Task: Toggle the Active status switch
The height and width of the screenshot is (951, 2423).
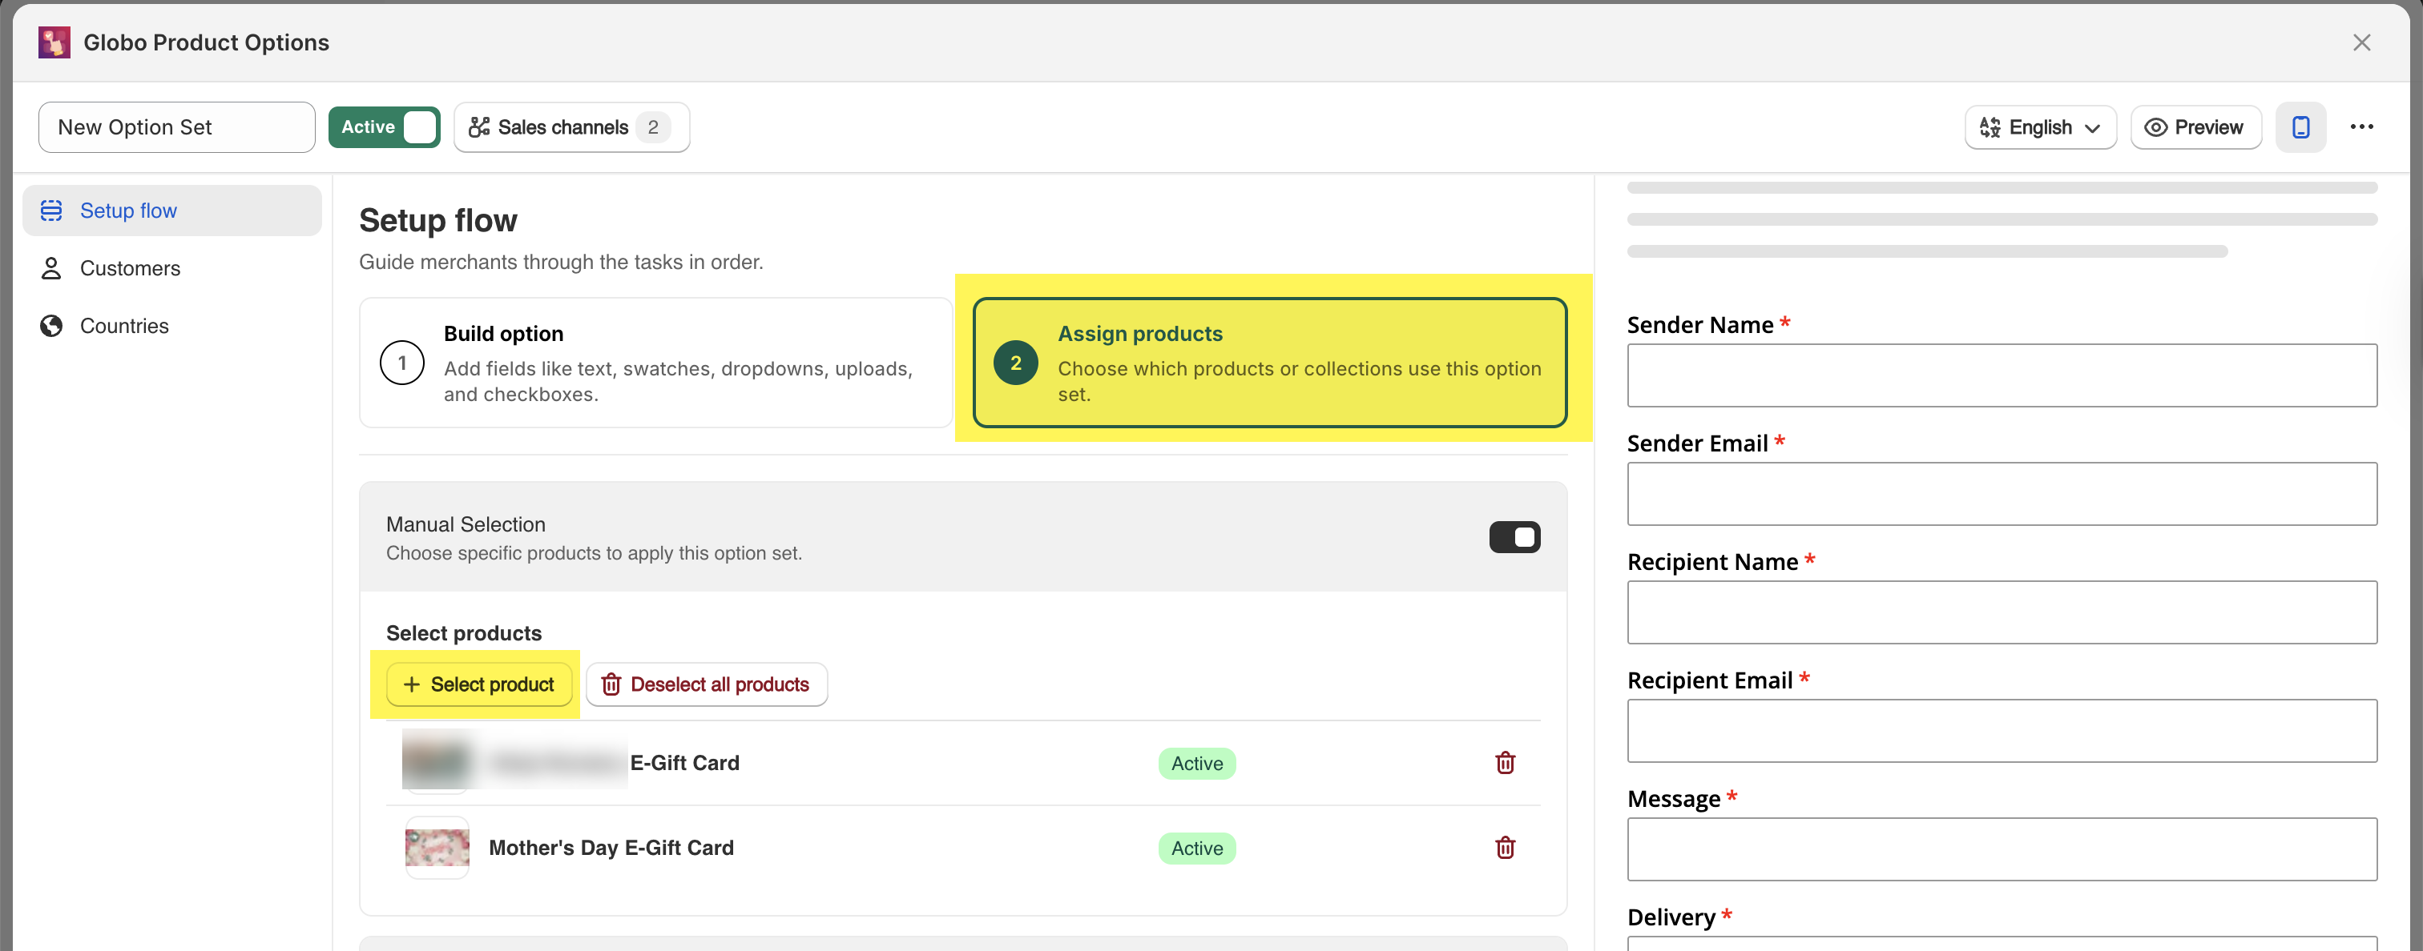Action: tap(384, 126)
